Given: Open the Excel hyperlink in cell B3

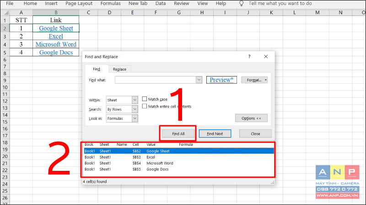Looking at the screenshot, I should tap(56, 36).
